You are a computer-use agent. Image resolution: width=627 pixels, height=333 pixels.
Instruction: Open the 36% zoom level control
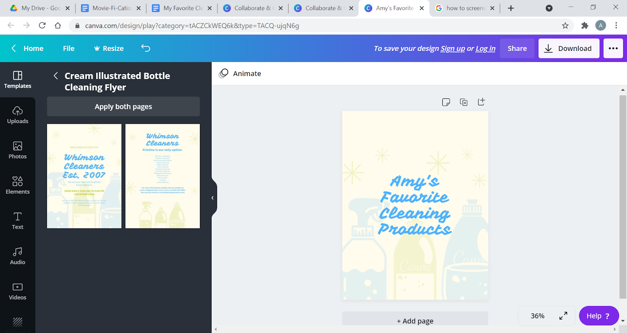[x=538, y=316]
